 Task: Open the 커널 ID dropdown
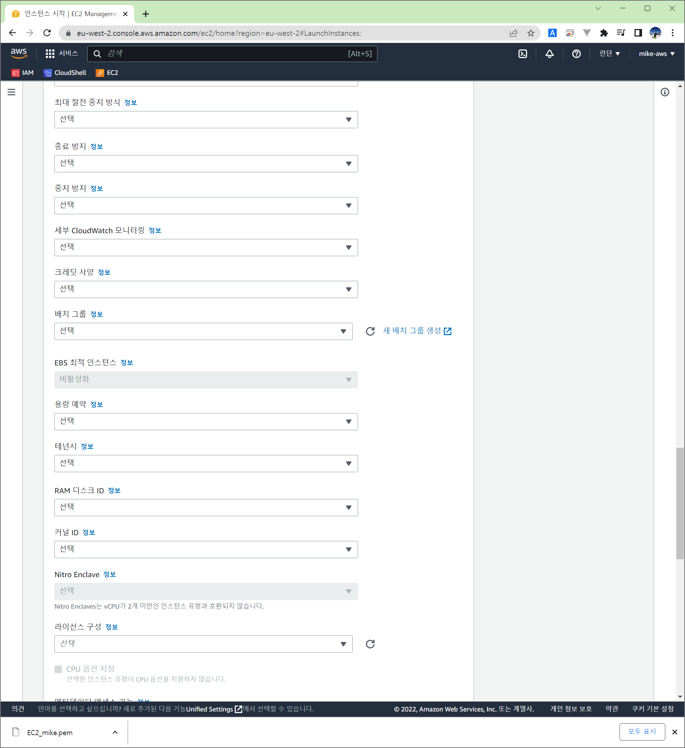[206, 550]
